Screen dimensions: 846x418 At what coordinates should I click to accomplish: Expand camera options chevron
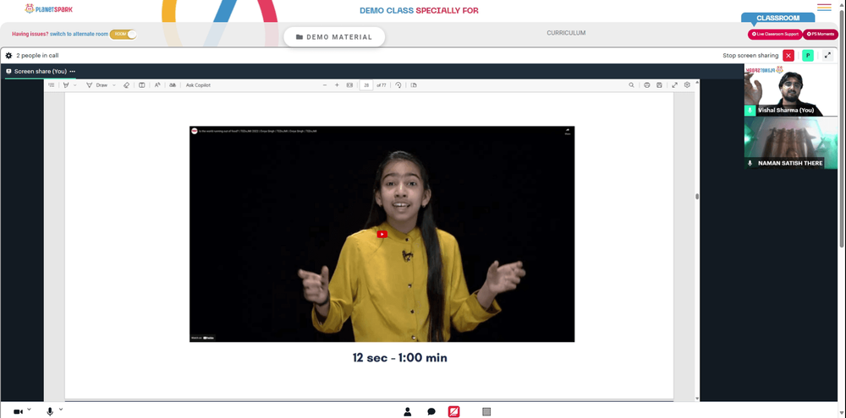[x=29, y=410]
